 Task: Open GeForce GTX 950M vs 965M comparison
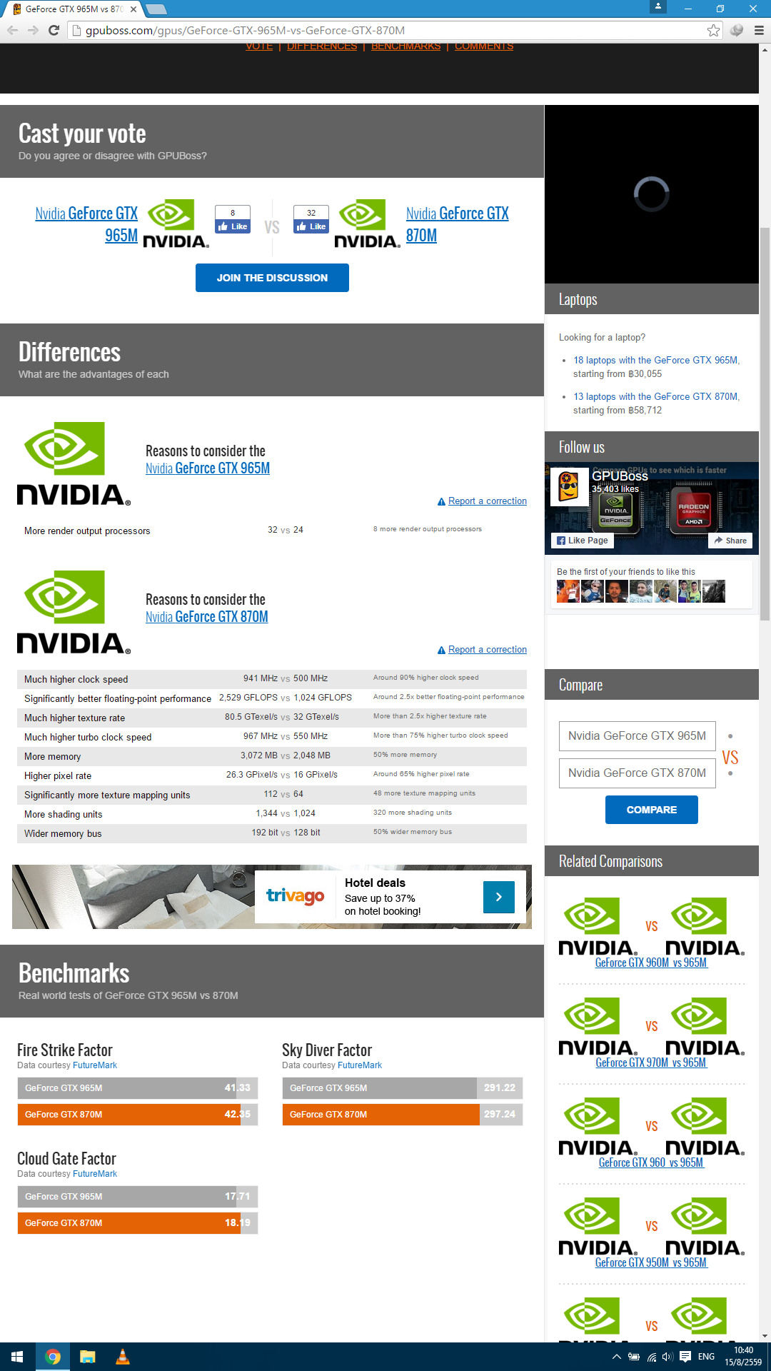point(651,1262)
